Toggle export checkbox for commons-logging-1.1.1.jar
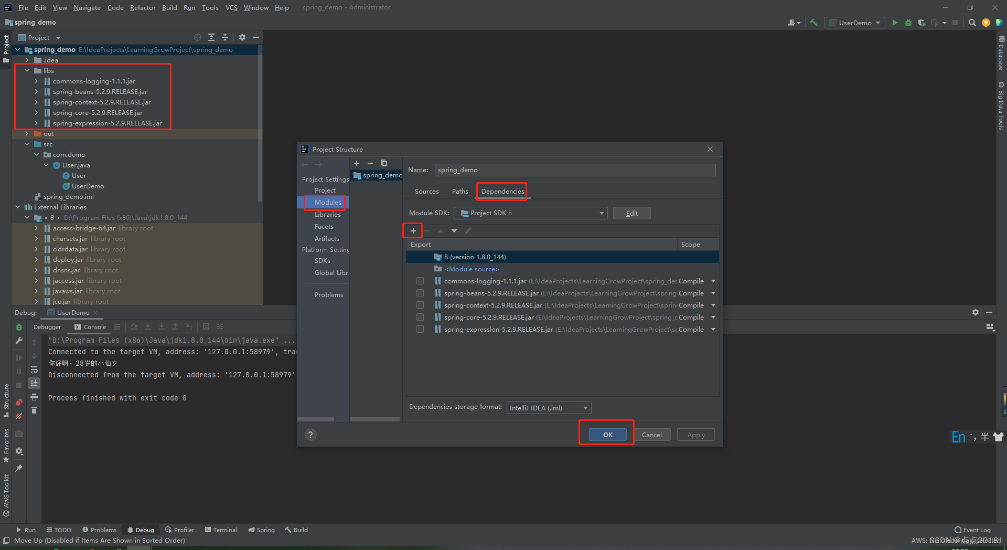The height and width of the screenshot is (550, 1007). click(420, 281)
